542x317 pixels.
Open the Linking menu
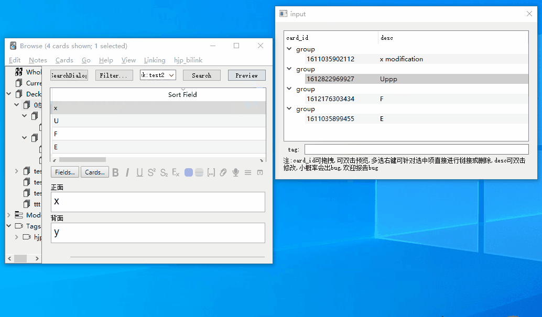(155, 60)
